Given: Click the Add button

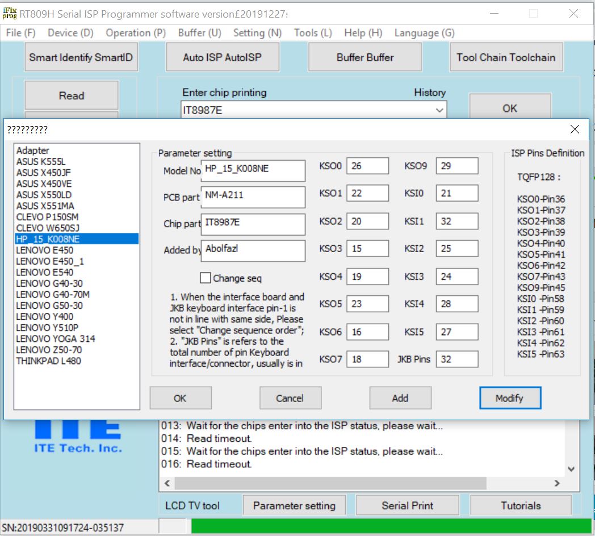Looking at the screenshot, I should (400, 398).
